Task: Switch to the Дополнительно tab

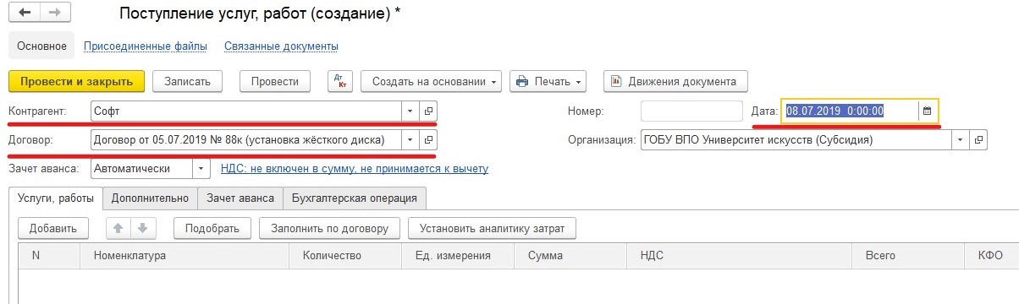Action: point(150,198)
